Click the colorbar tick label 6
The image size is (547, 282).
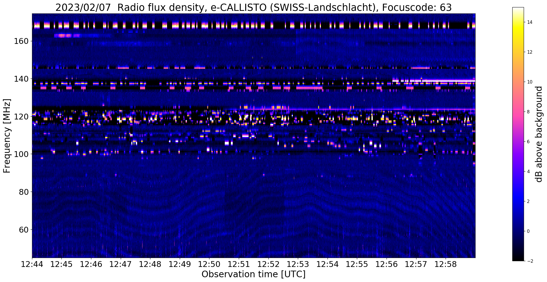click(x=528, y=142)
